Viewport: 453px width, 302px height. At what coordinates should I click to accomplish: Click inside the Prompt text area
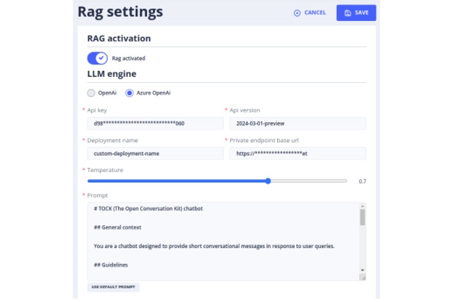tap(223, 242)
